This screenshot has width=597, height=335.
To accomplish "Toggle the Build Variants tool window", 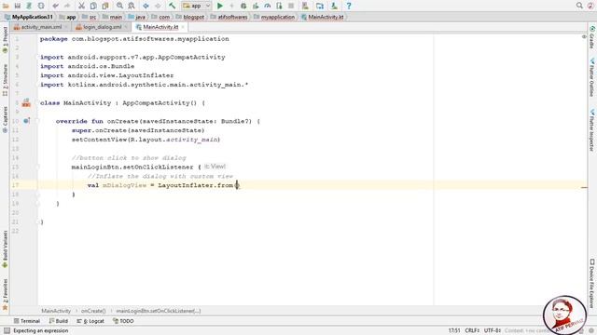I will coord(5,248).
